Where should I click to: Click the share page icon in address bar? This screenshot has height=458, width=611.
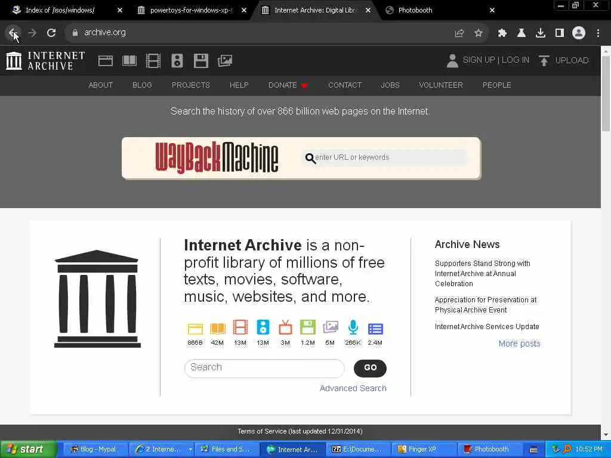coord(459,33)
